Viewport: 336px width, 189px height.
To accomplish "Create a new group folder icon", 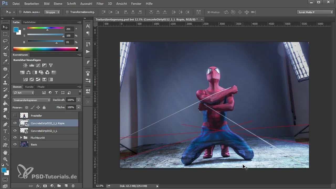I will [x=59, y=186].
